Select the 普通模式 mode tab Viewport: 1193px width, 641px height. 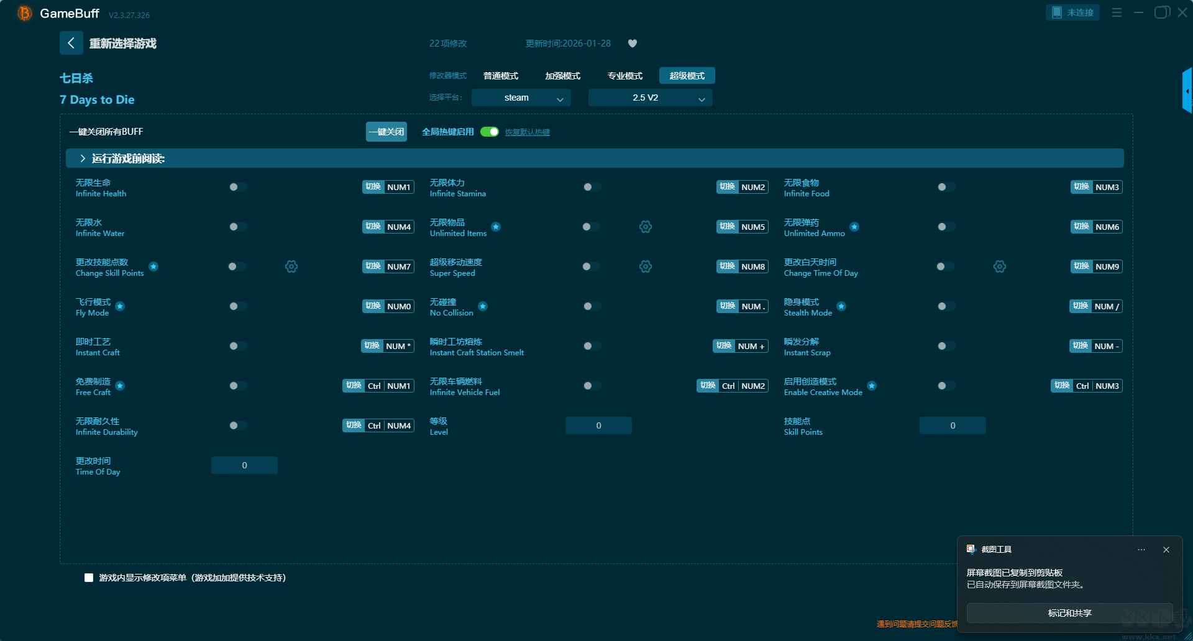click(x=501, y=76)
